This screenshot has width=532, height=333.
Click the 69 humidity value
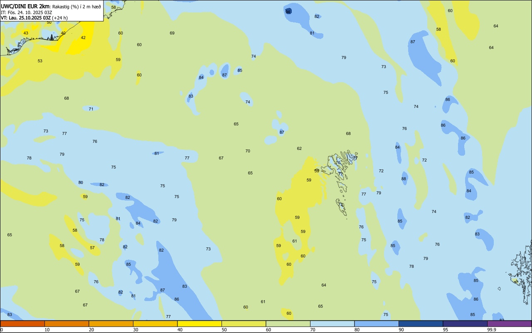[172, 33]
